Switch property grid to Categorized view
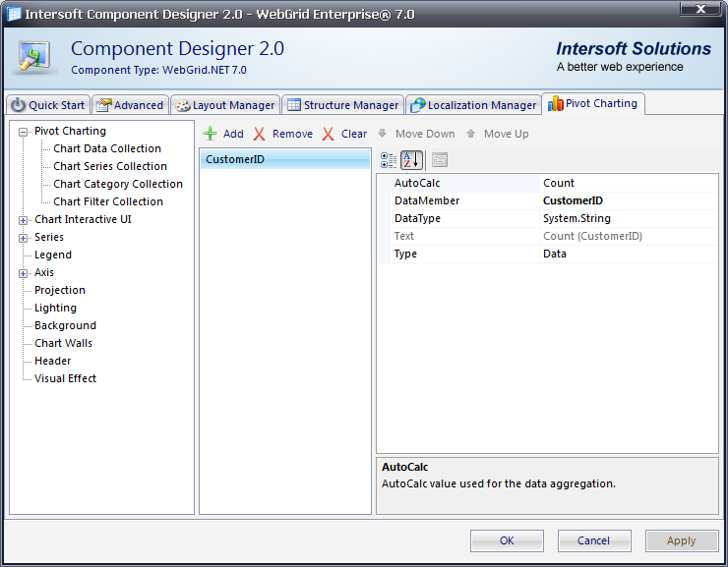 click(389, 160)
